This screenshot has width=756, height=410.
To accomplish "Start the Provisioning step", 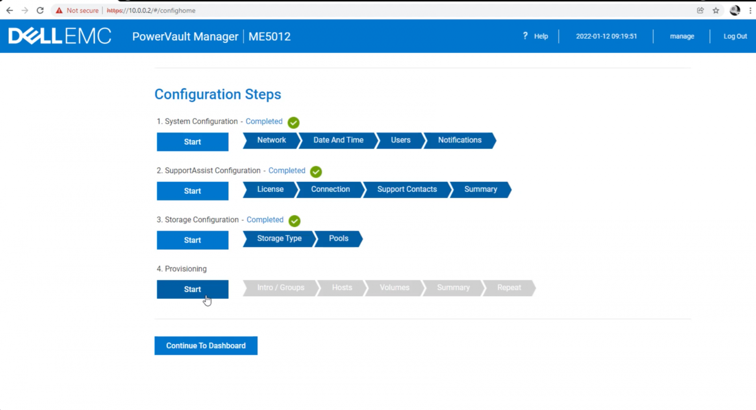I will (193, 289).
